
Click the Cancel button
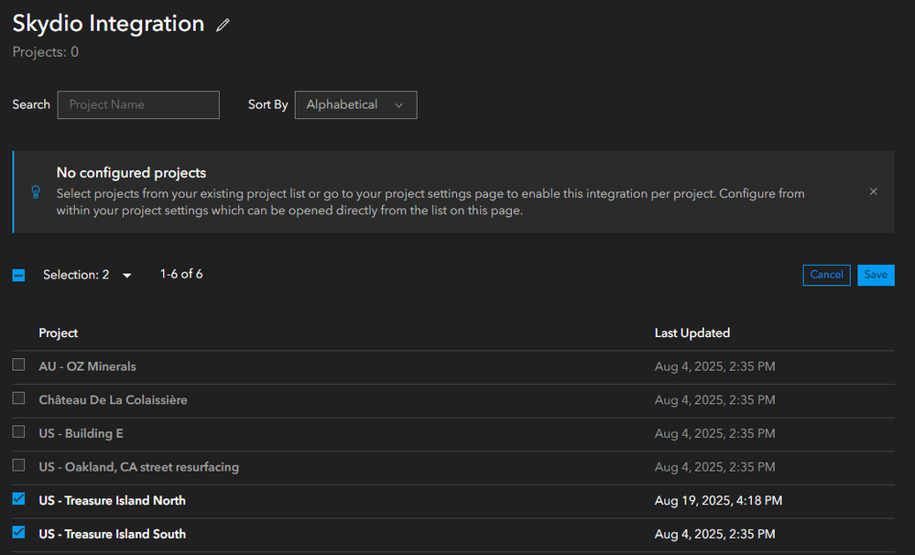[x=826, y=275]
